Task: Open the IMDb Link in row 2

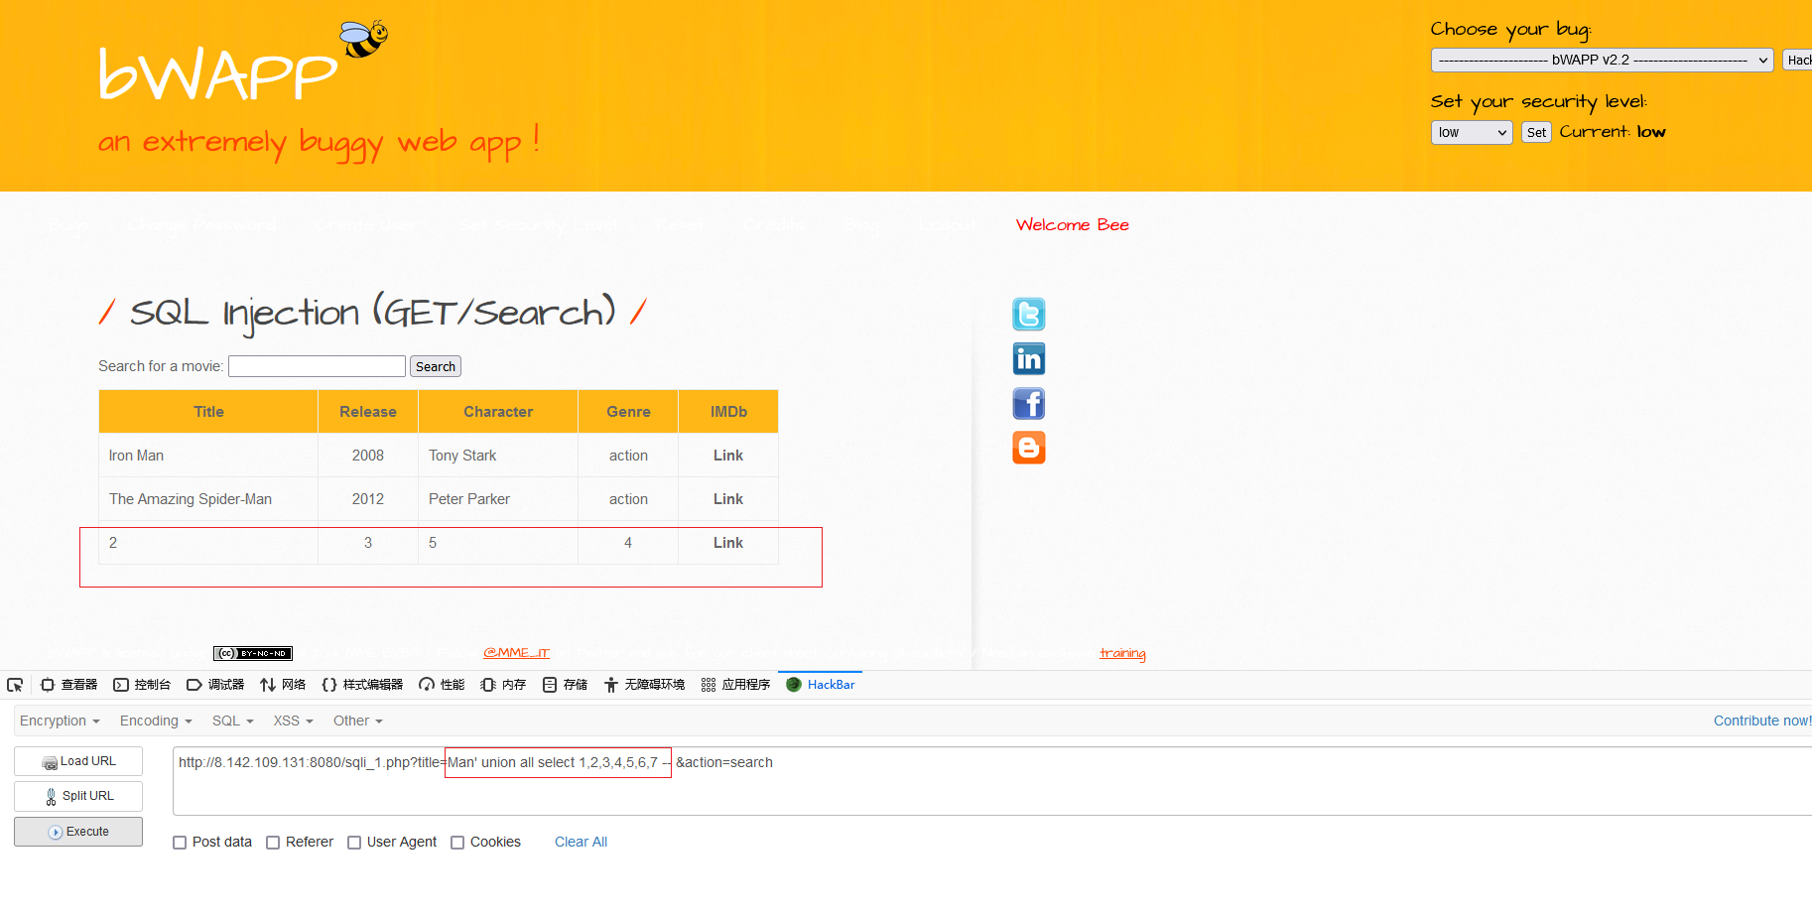Action: coord(728,543)
